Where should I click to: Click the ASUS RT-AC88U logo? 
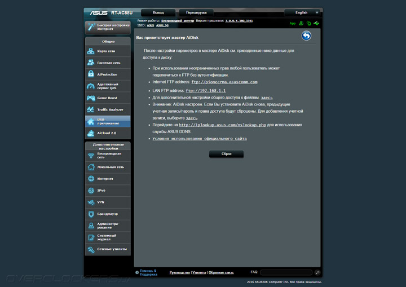tap(111, 13)
